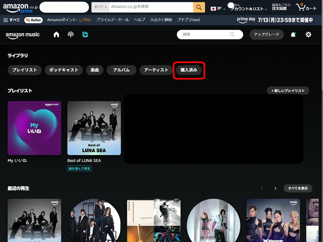This screenshot has height=242, width=323.
Task: Open the Amazon.co.jp prime logo
Action: 21,8
